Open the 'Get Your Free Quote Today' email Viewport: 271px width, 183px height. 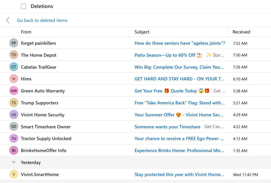(172, 91)
